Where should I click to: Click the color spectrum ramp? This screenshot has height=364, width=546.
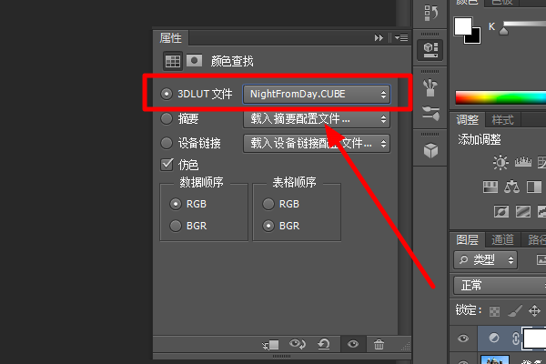click(x=500, y=97)
